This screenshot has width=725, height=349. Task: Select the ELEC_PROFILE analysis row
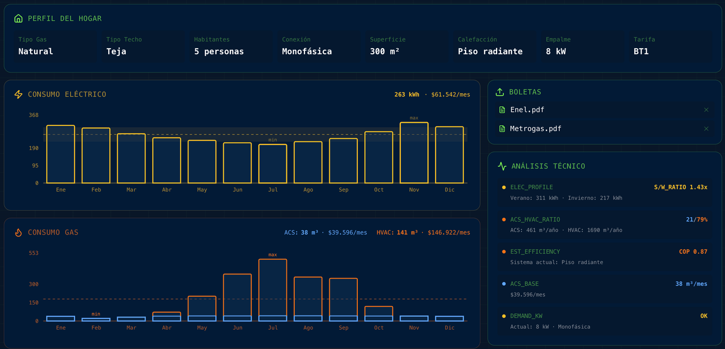click(x=604, y=192)
